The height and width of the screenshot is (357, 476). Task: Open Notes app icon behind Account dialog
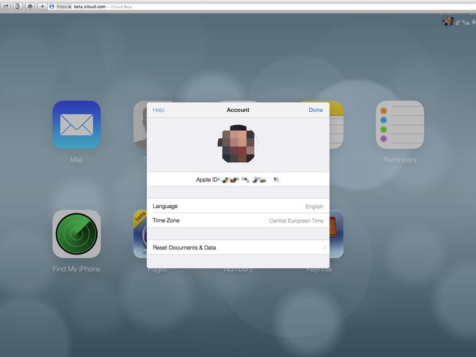coord(336,124)
